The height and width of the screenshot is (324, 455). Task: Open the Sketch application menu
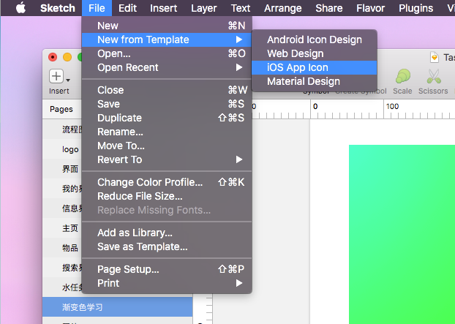coord(58,8)
